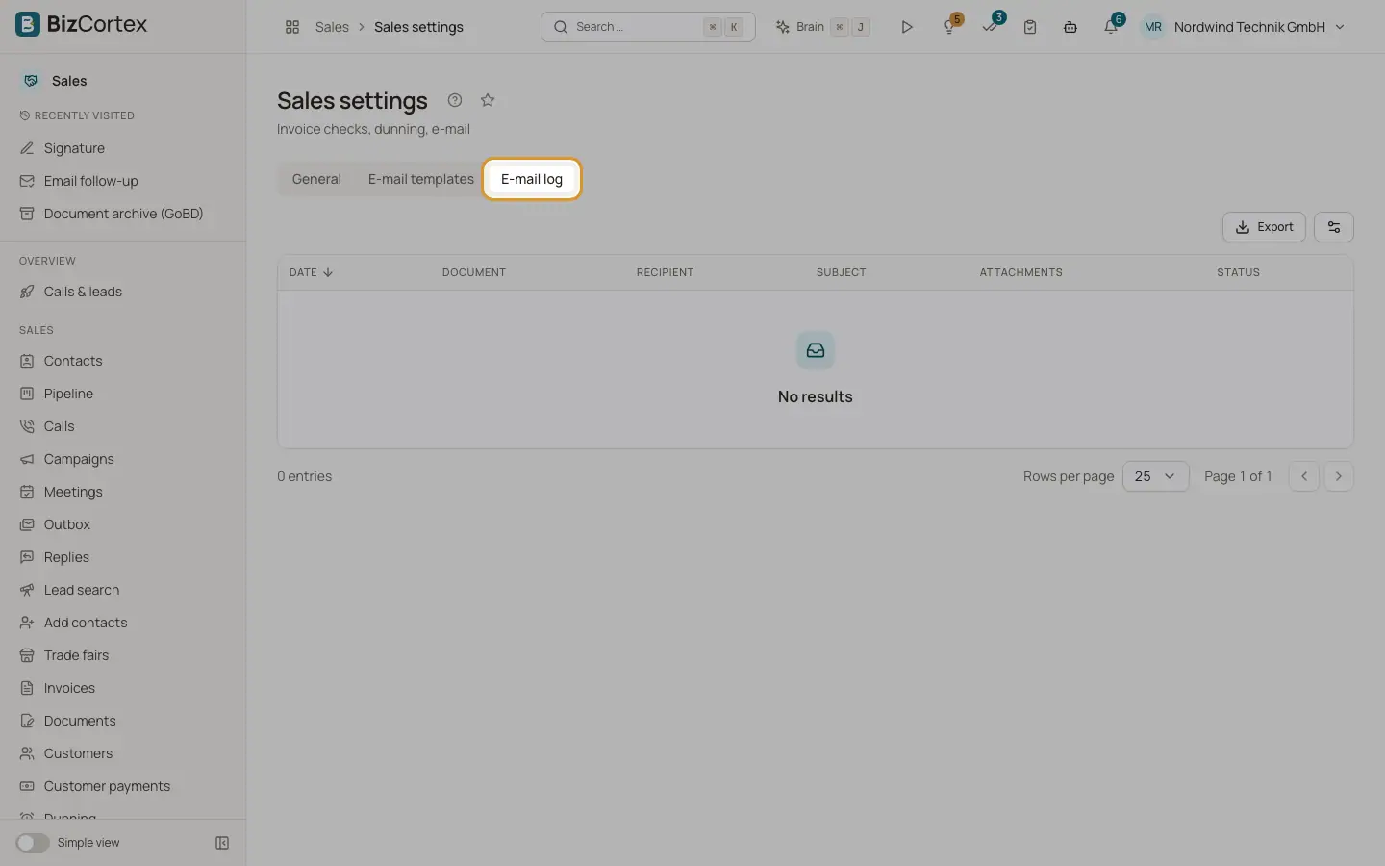Click the Sales breadcrumb link

pyautogui.click(x=332, y=27)
